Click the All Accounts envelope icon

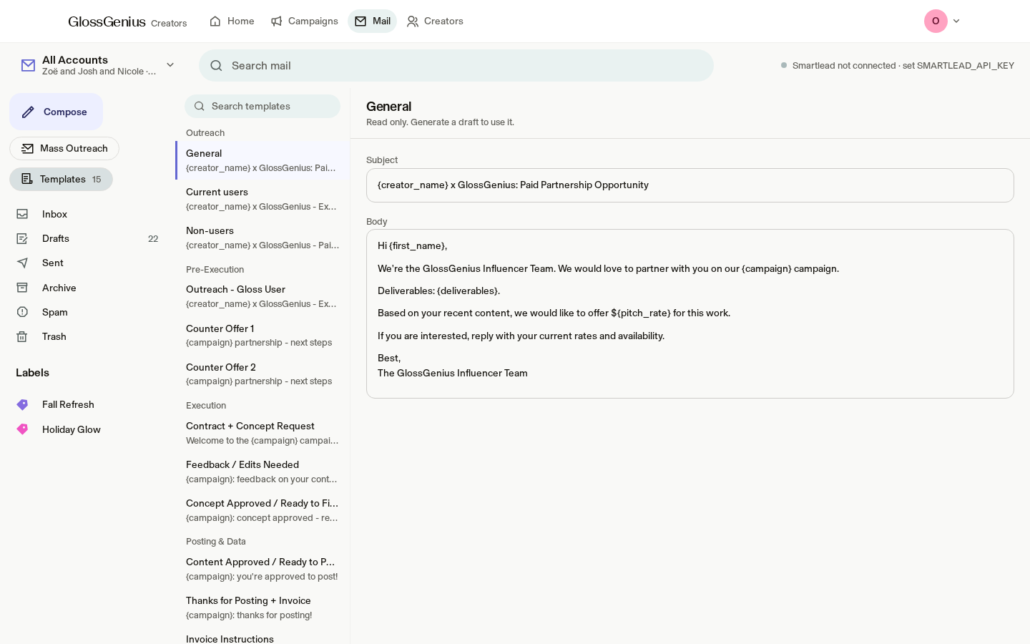(x=28, y=65)
